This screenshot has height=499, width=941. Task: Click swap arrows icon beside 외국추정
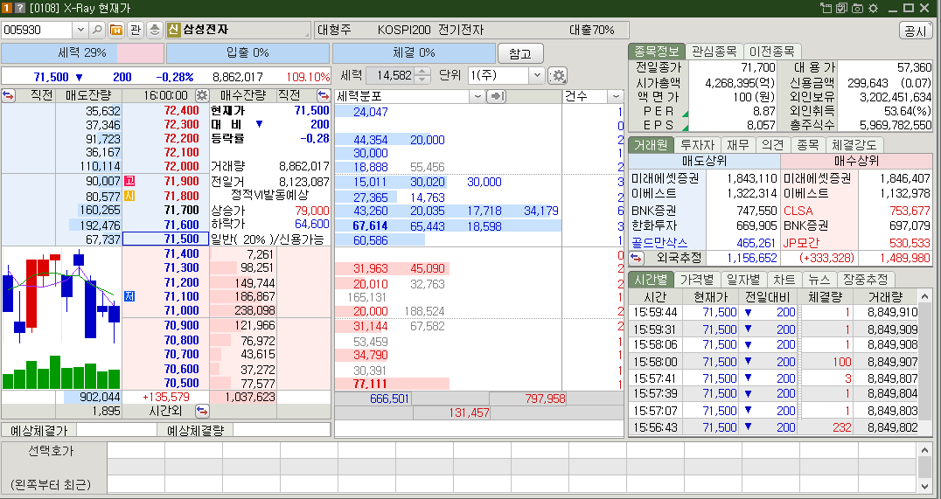coord(636,257)
